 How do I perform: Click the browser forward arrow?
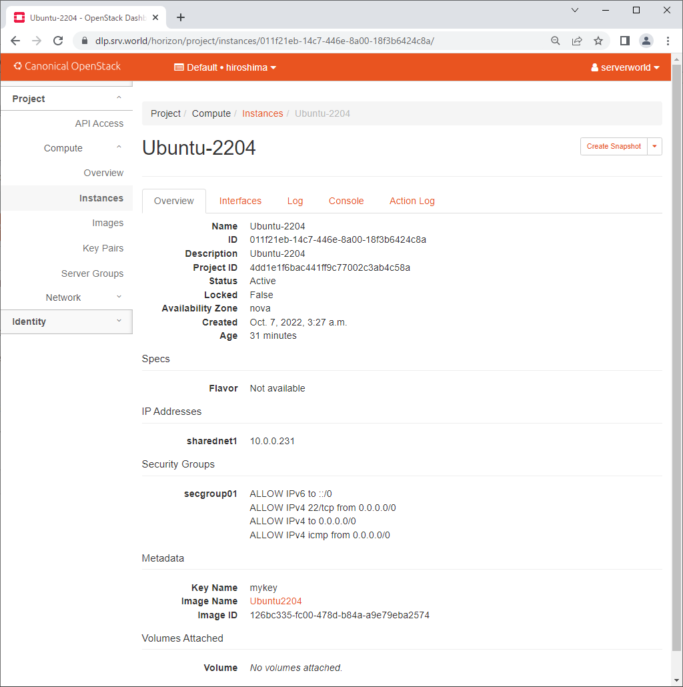[37, 41]
